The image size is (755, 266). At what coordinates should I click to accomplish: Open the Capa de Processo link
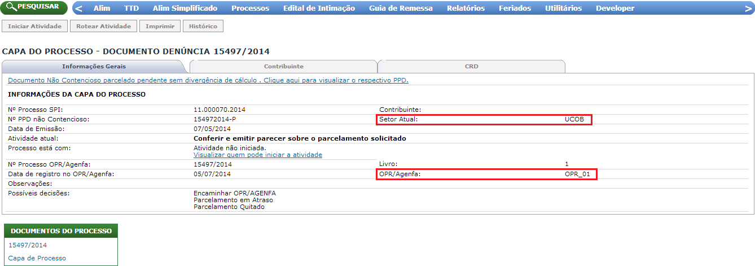coord(37,258)
